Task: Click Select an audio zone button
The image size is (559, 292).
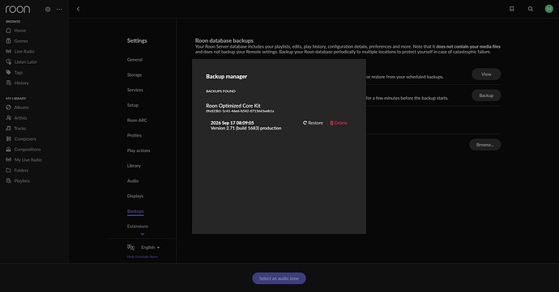Action: tap(279, 278)
